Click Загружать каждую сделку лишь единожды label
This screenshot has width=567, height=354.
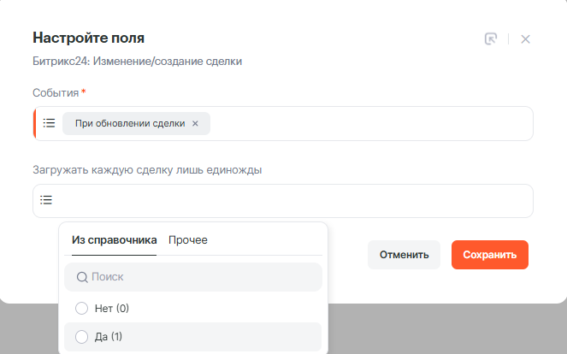pos(146,169)
